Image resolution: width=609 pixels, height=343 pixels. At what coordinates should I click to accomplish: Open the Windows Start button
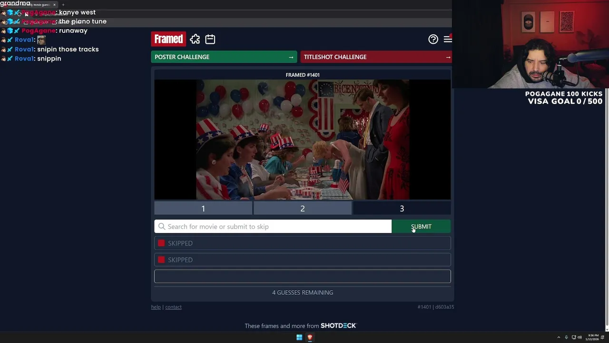(299, 337)
